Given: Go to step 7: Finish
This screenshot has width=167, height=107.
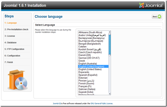Looking at the screenshot, I should [x=9, y=62].
